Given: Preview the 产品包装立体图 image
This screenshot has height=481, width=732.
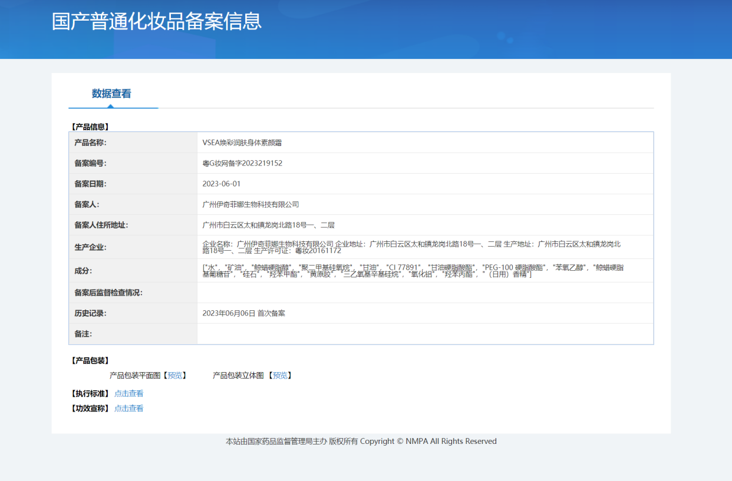Looking at the screenshot, I should (x=281, y=376).
